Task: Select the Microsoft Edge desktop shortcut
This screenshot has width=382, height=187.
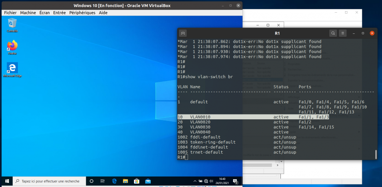Action: point(12,70)
